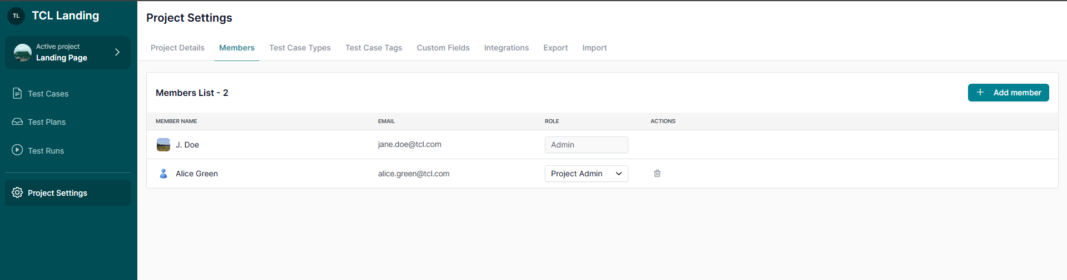Switch to the Project Details tab
The image size is (1067, 280).
click(x=177, y=48)
